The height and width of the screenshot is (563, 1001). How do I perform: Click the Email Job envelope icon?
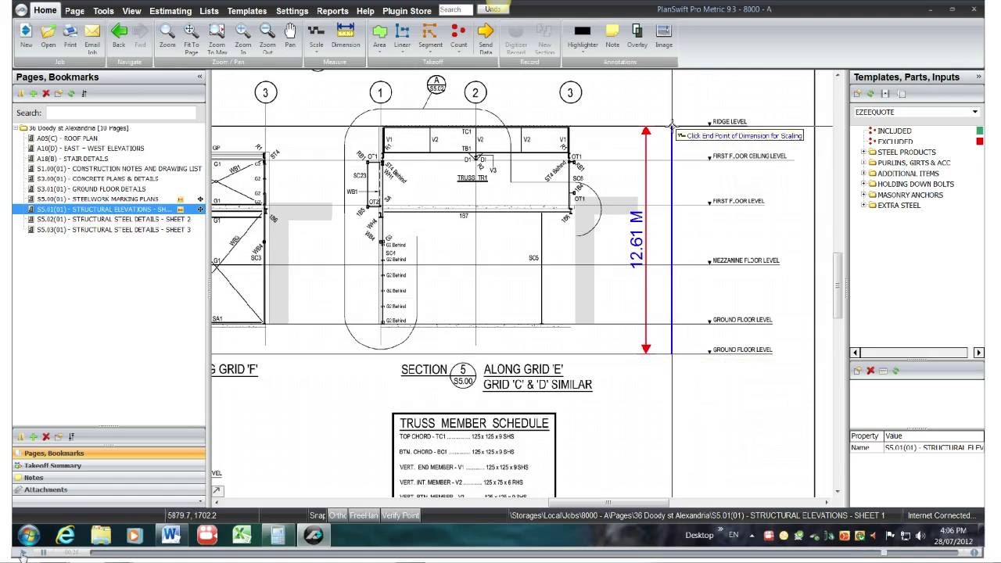[92, 31]
